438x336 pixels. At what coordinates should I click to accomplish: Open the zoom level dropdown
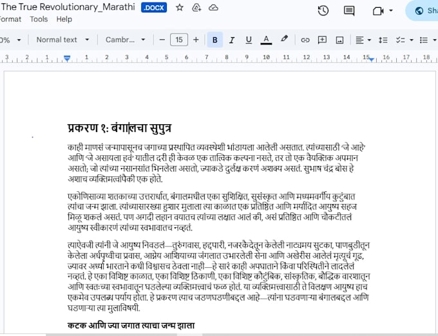pyautogui.click(x=10, y=40)
